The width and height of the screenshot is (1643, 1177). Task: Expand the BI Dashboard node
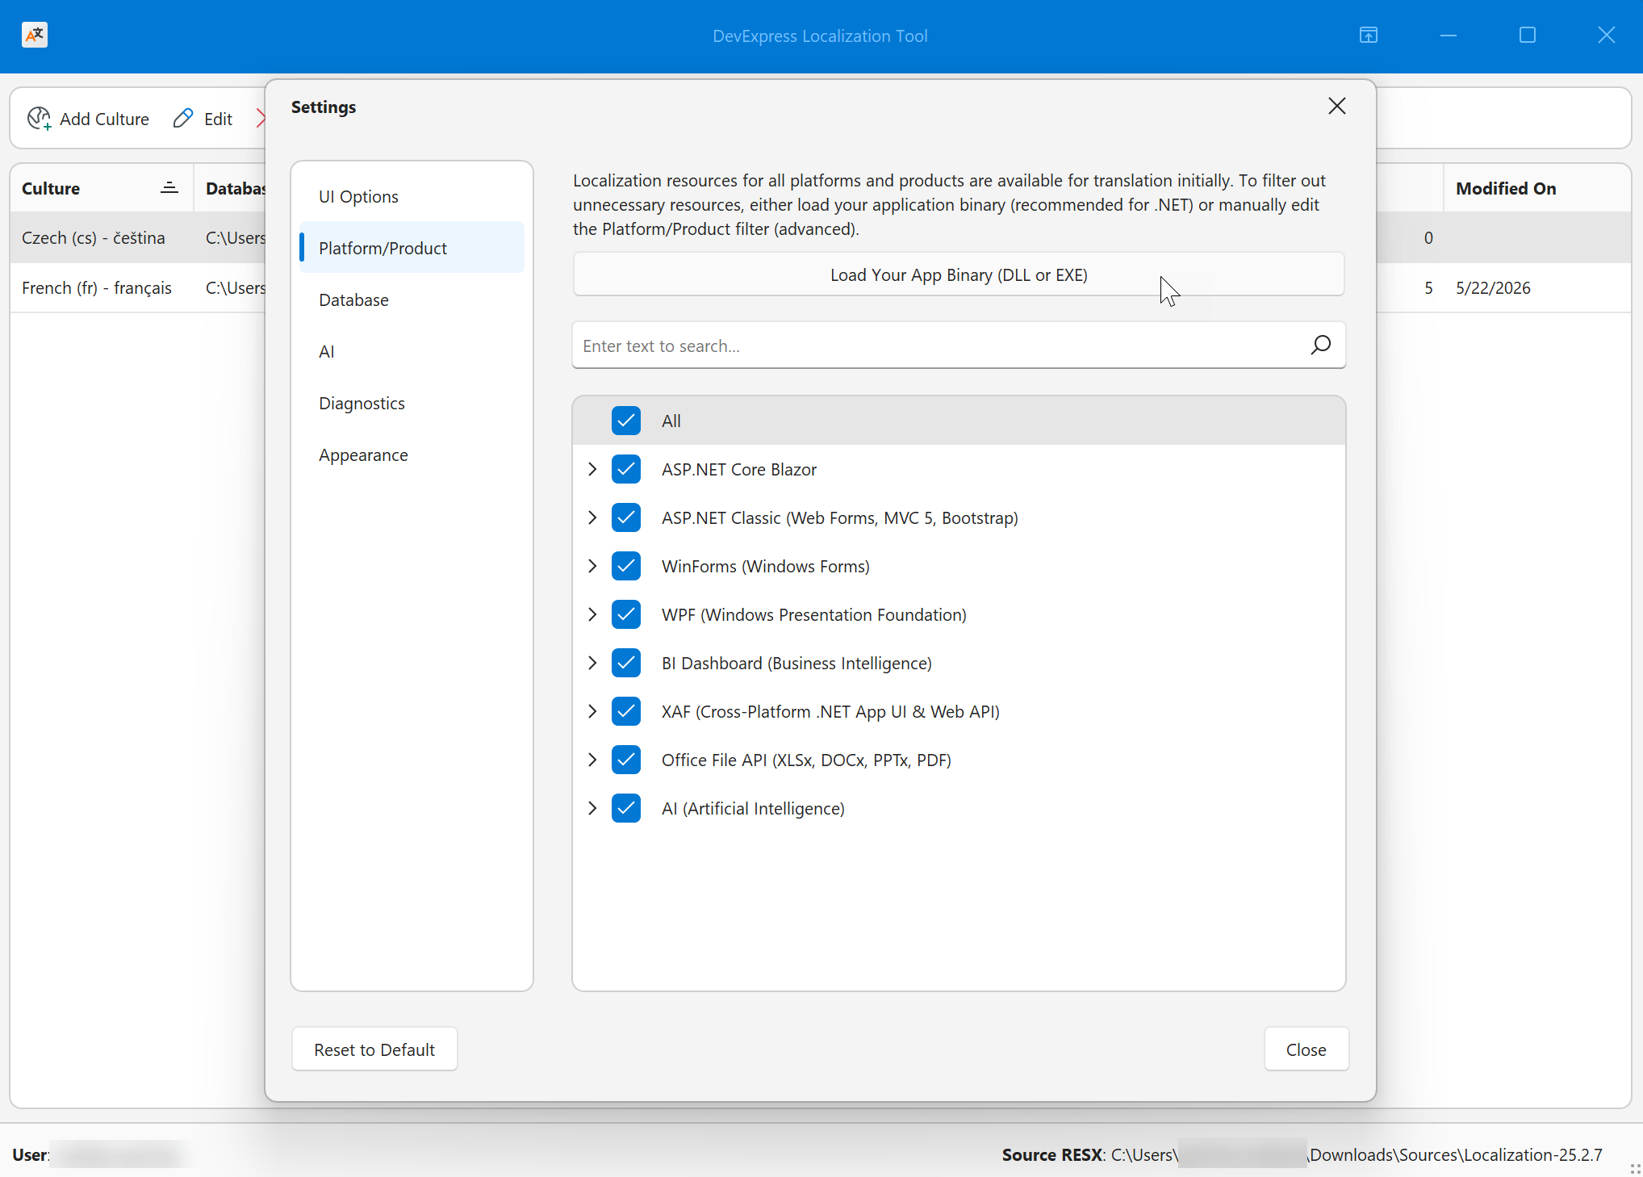[592, 663]
